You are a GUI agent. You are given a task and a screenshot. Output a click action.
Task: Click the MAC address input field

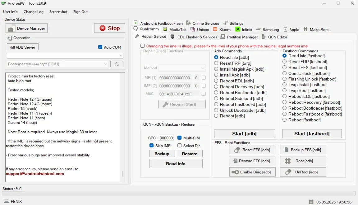point(179,94)
